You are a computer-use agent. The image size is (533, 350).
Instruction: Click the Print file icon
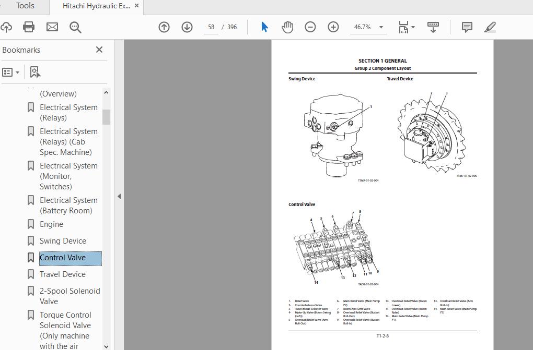(x=29, y=27)
